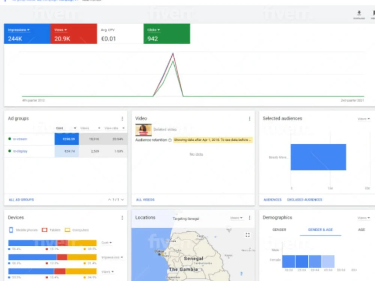
Task: Click the 25-34 female demographic bar
Action: tap(302, 262)
